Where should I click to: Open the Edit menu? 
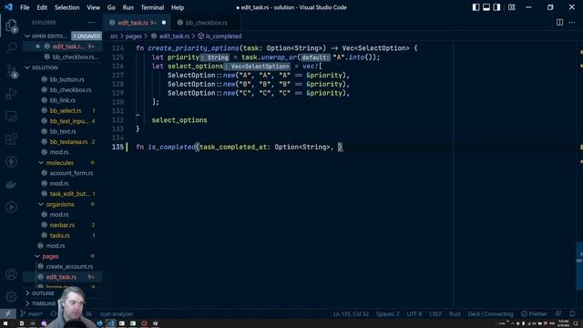click(42, 7)
